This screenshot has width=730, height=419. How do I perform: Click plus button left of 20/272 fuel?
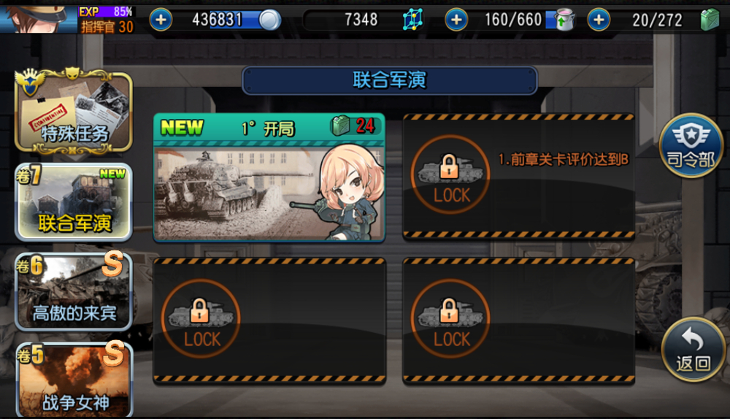[x=599, y=20]
